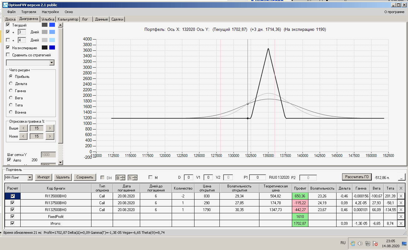Open the Action Center flag icon
The height and width of the screenshot is (250, 408).
tap(376, 243)
